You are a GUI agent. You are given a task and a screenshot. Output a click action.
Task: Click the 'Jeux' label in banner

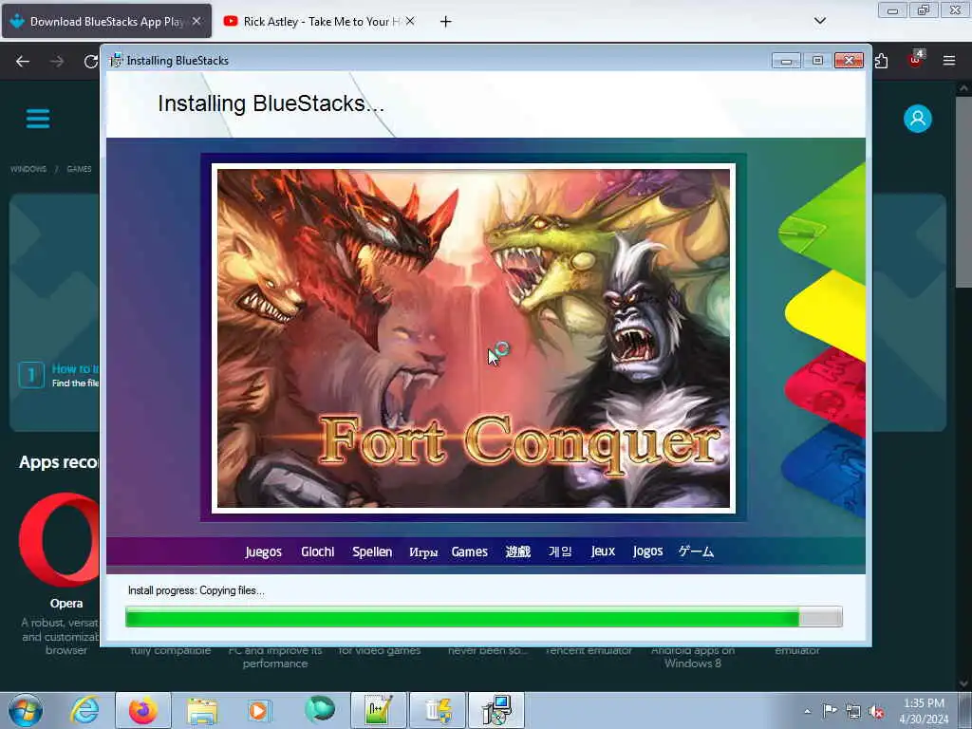603,551
